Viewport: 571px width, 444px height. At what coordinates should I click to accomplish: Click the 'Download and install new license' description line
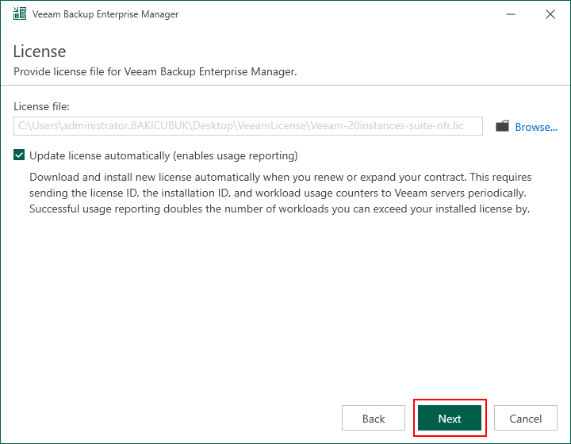[x=281, y=178]
